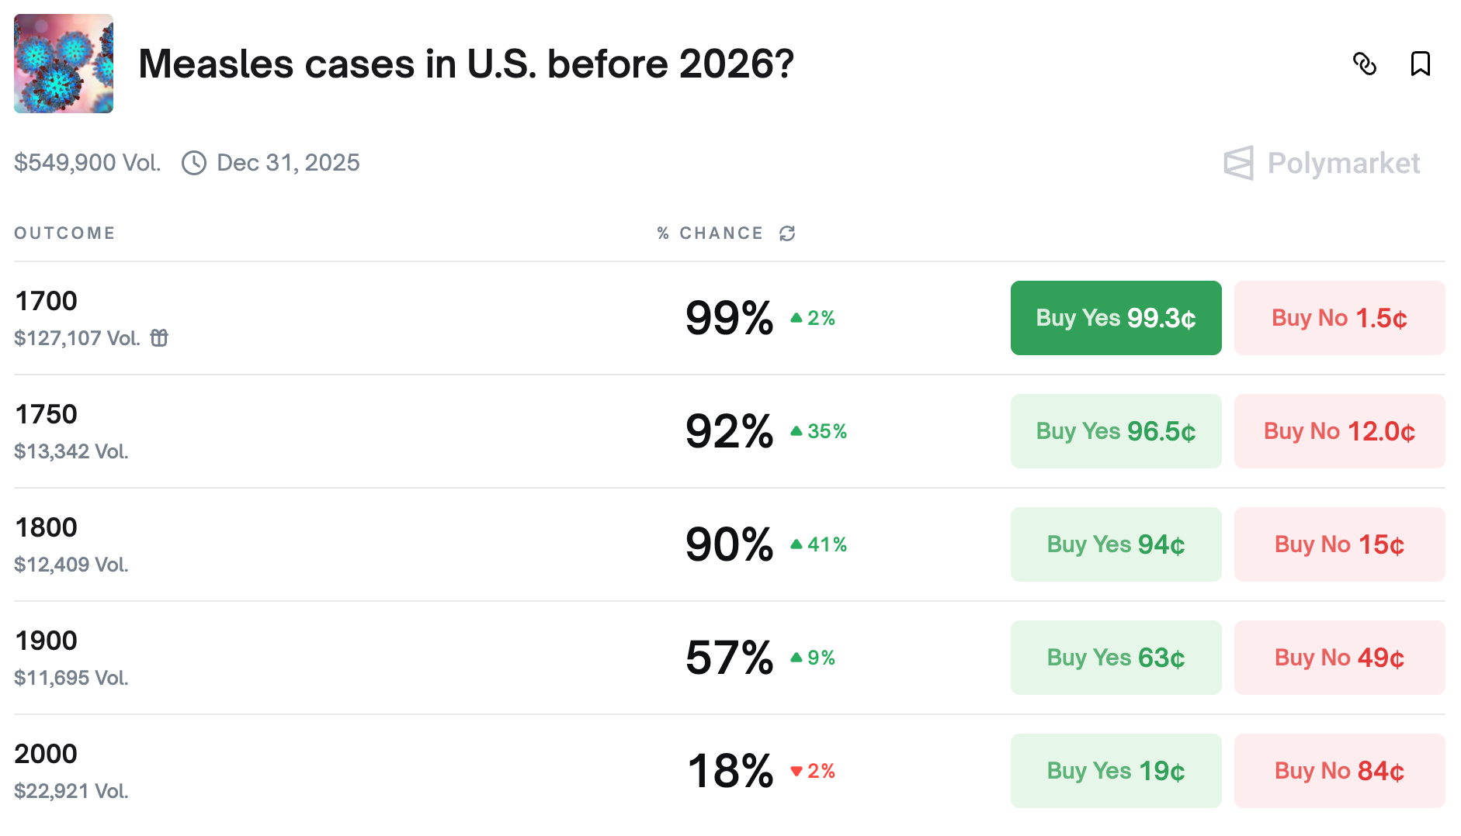Screen dimensions: 1461x836
Task: Buy Yes at 99.3¢ for 1700
Action: (x=1116, y=318)
